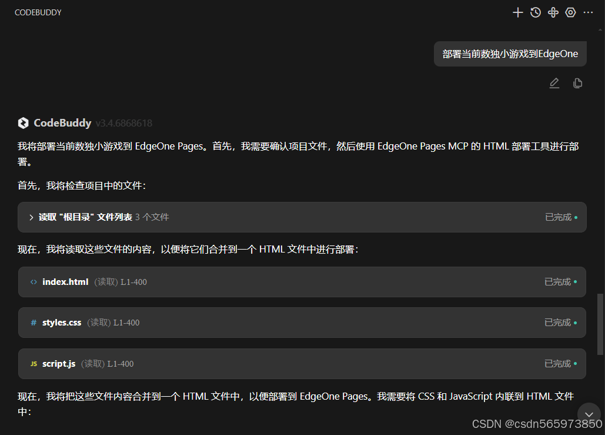Click the index.html code file icon
Image resolution: width=605 pixels, height=435 pixels.
34,282
